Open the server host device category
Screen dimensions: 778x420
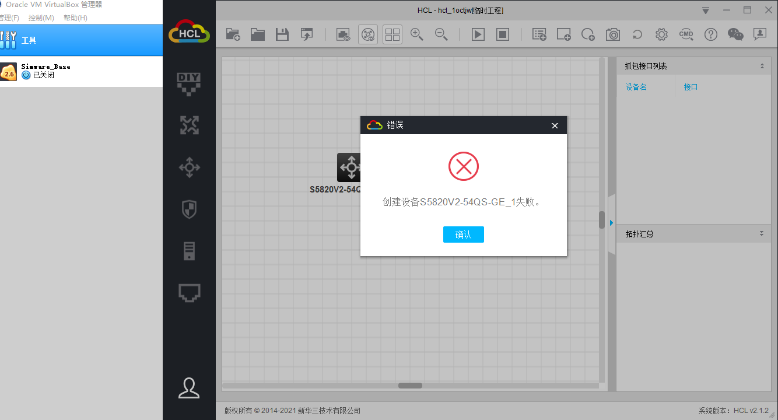[x=189, y=251]
